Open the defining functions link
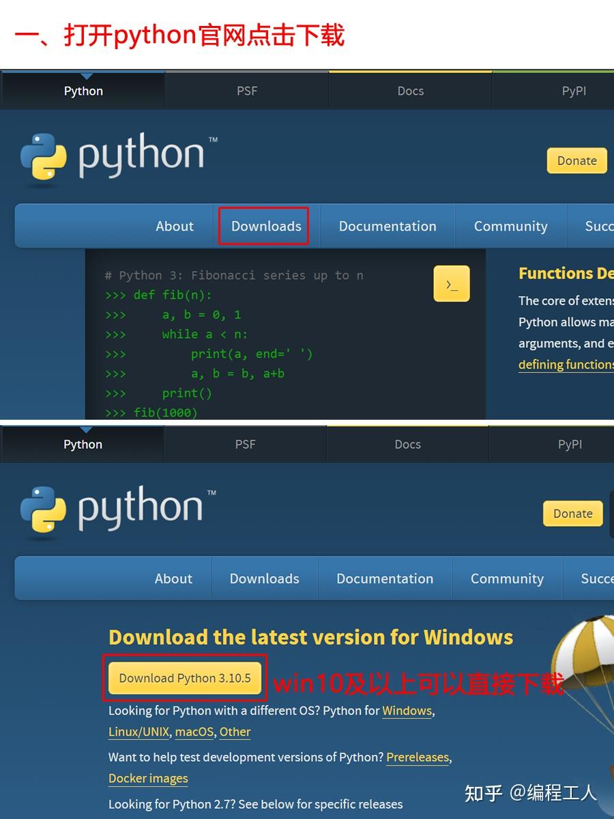Screen dimensions: 614x819 pyautogui.click(x=566, y=364)
